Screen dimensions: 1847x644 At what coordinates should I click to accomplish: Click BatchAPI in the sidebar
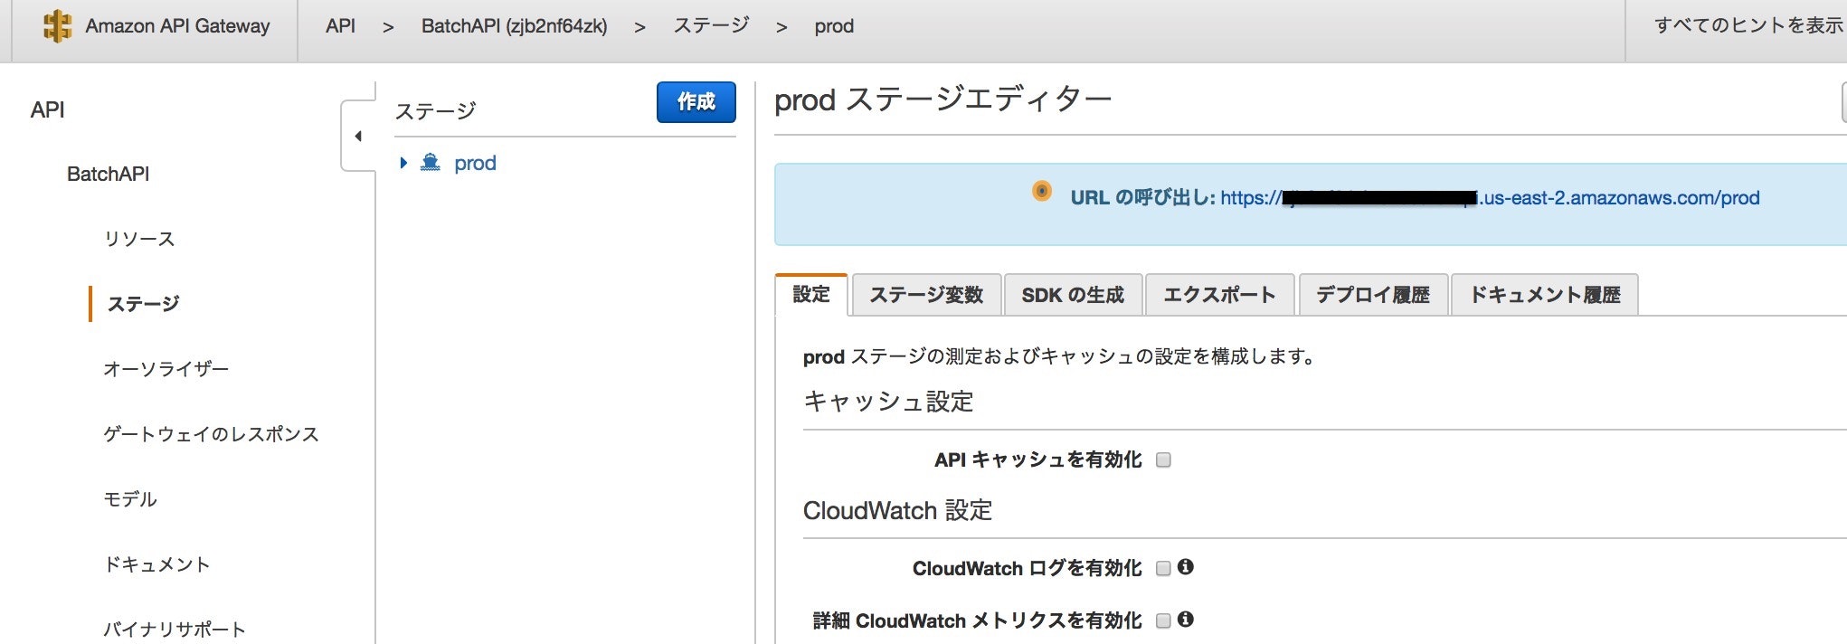[x=108, y=174]
